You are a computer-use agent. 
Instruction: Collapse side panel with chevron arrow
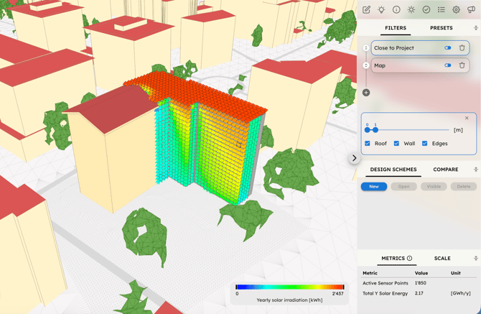354,158
